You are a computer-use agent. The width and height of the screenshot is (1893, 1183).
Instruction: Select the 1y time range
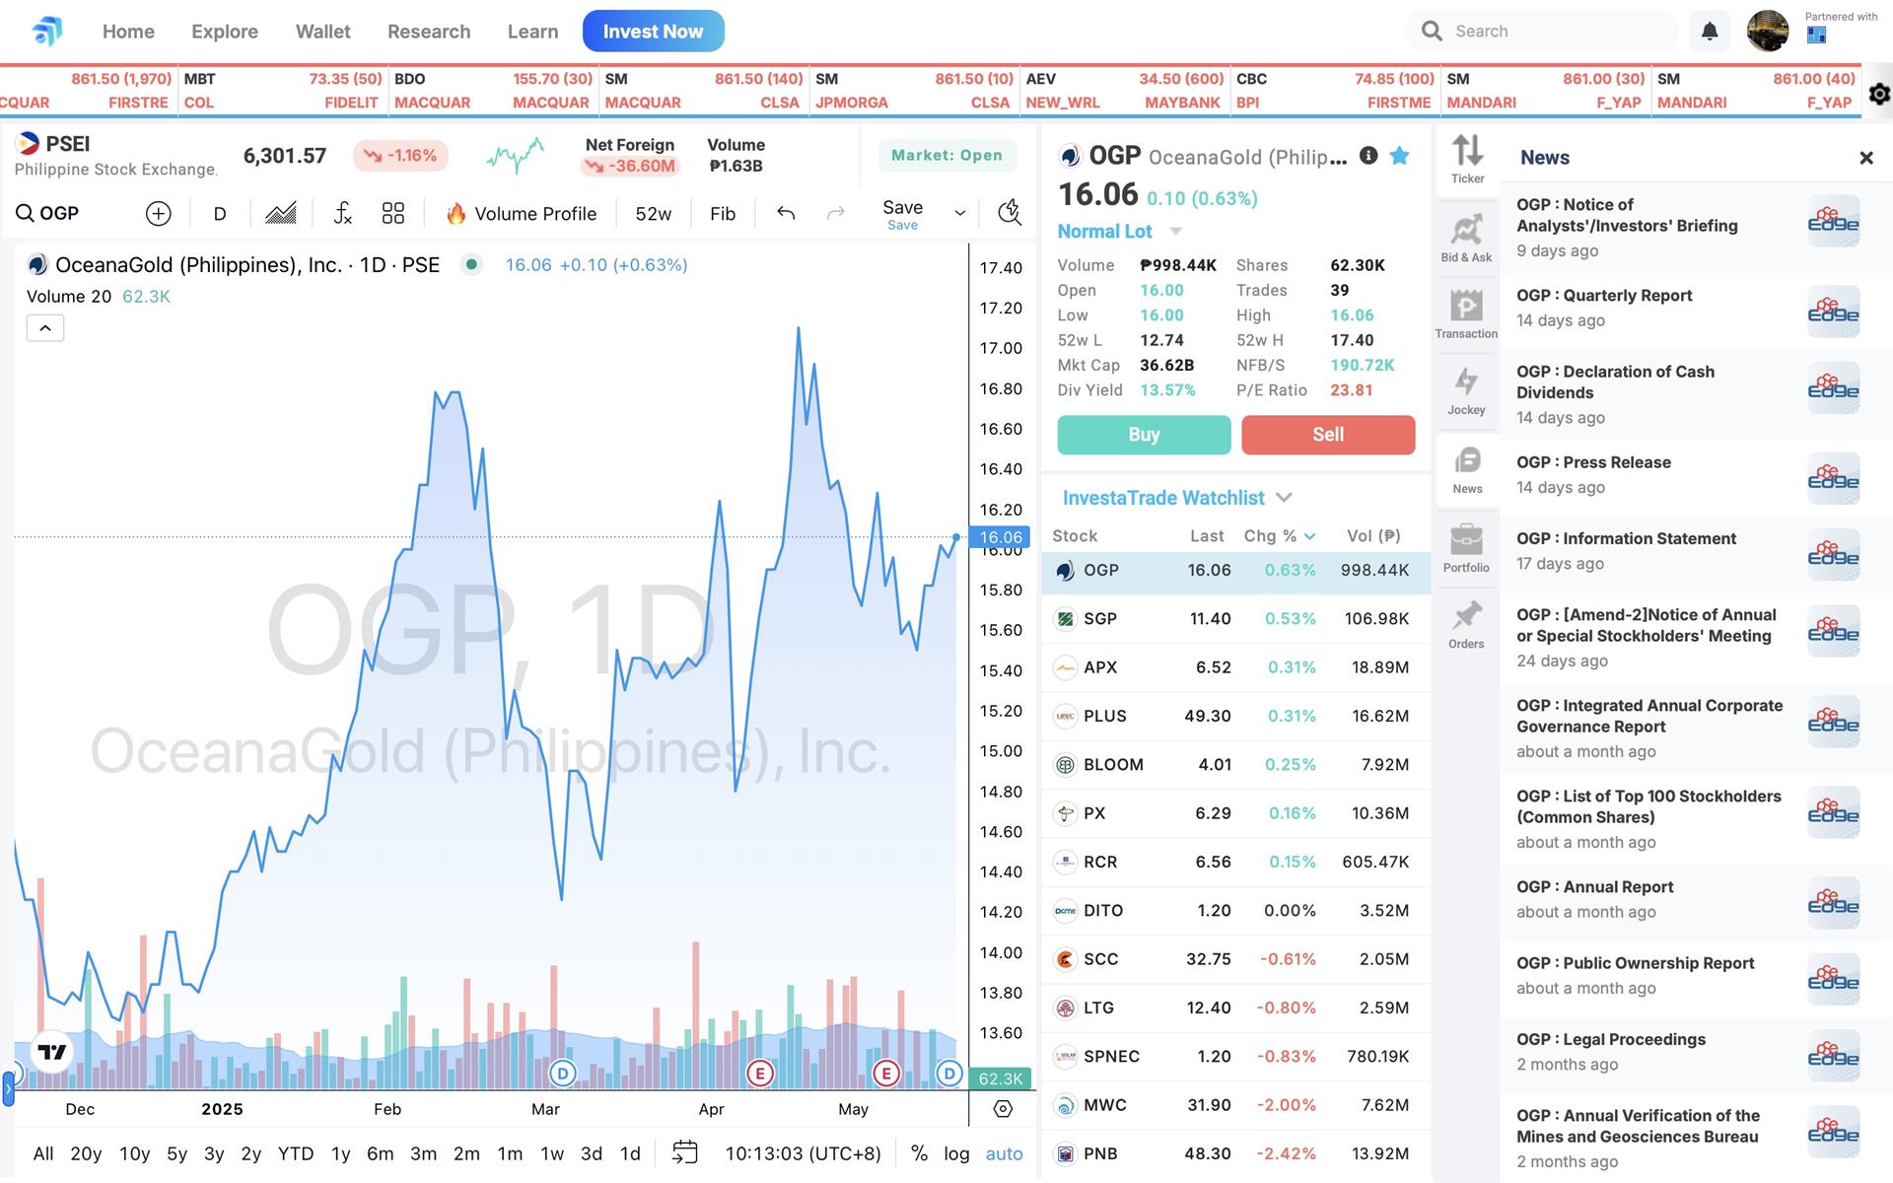pos(340,1153)
